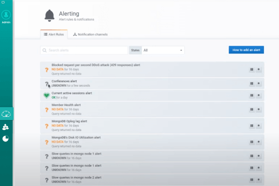Image resolution: width=279 pixels, height=186 pixels.
Task: Click orange question mark of MongoDB Oplog lag alert
Action: tap(46, 126)
